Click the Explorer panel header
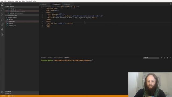This screenshot has height=97, width=172. coord(9,4)
